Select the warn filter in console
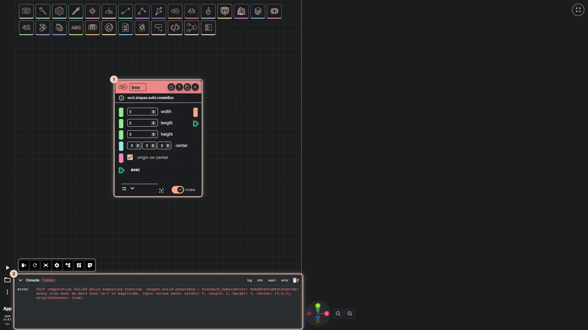588x330 pixels. point(272,280)
